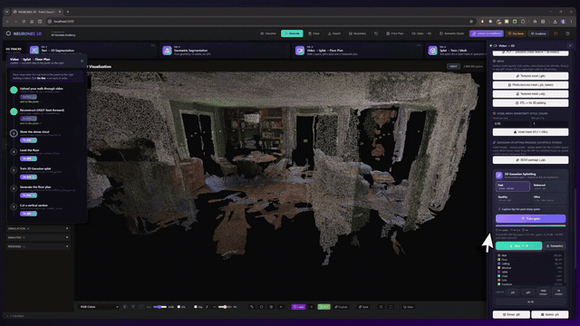Open the Export tab

[x=334, y=34]
